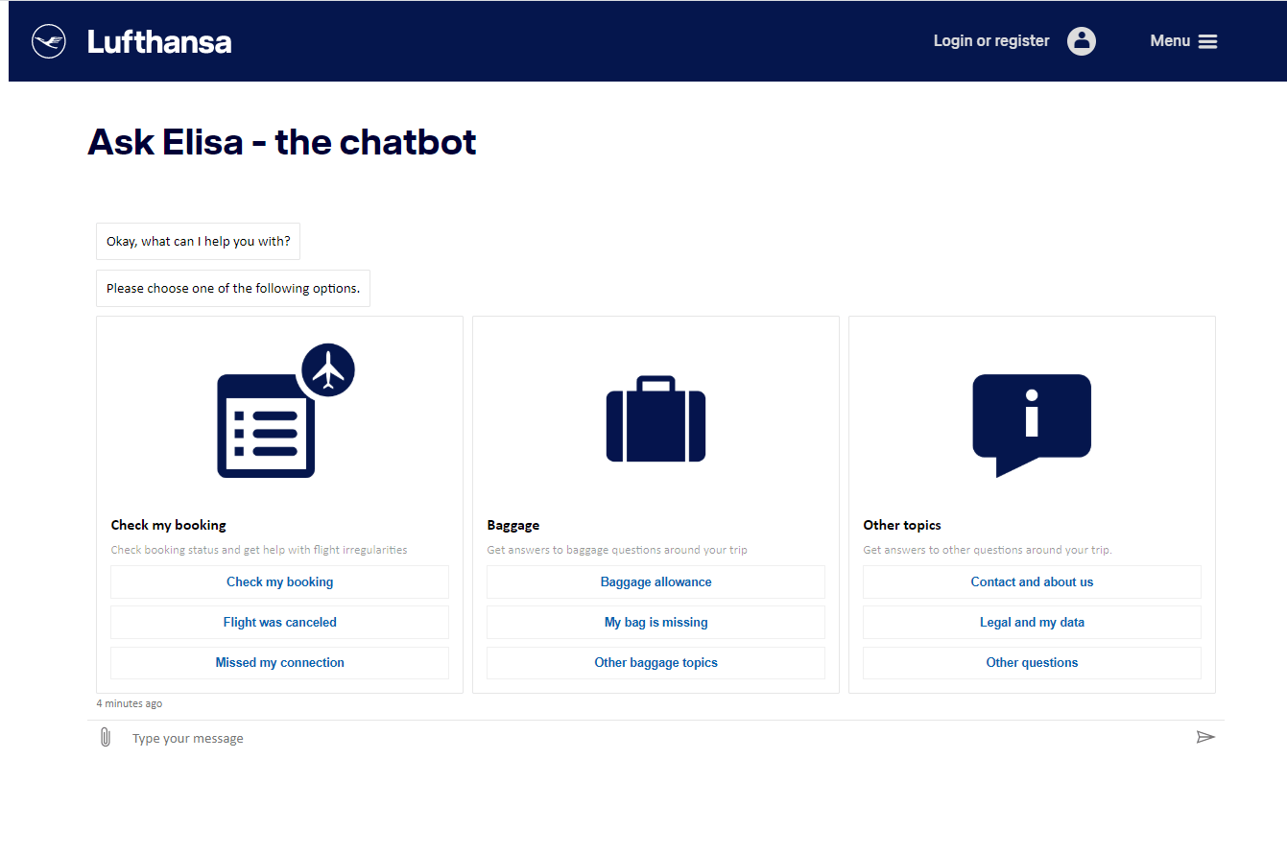Click 'Get answers to baggage questions' description
This screenshot has height=854, width=1287.
[617, 550]
